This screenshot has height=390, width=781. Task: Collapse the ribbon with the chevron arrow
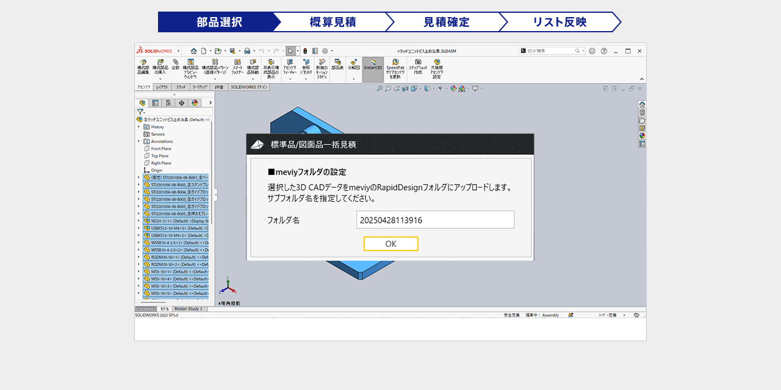pyautogui.click(x=641, y=79)
